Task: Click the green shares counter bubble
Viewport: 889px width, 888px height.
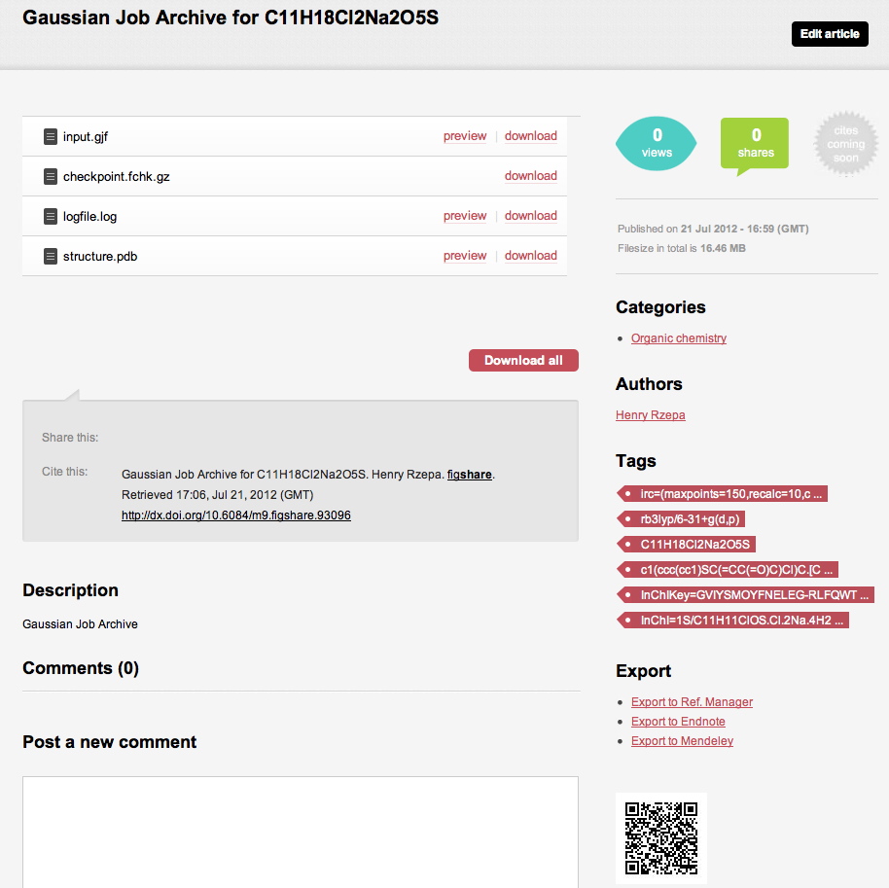Action: [x=755, y=143]
